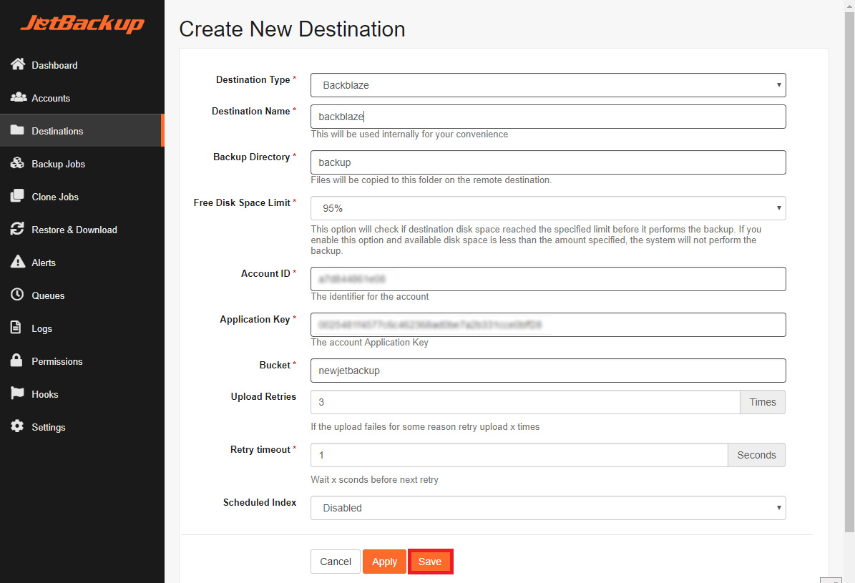The width and height of the screenshot is (855, 583).
Task: Click the Dashboard home icon
Action: pos(17,64)
